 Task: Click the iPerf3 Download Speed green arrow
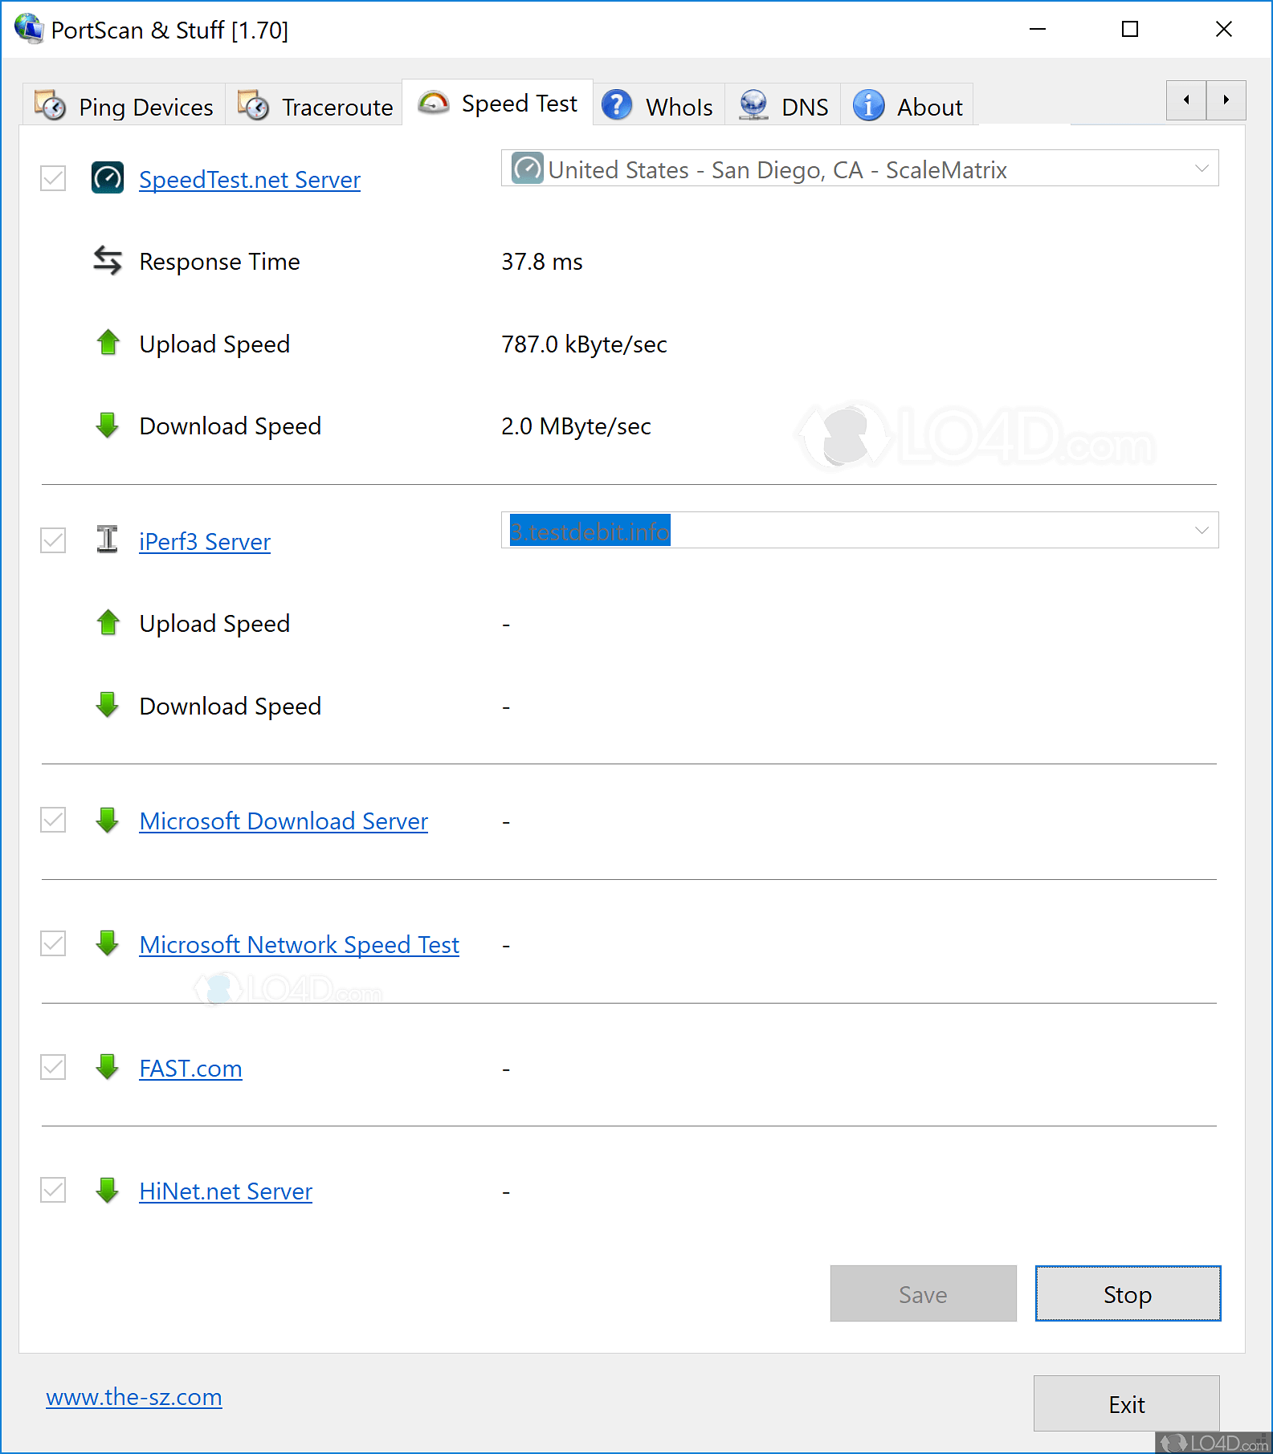click(x=108, y=704)
